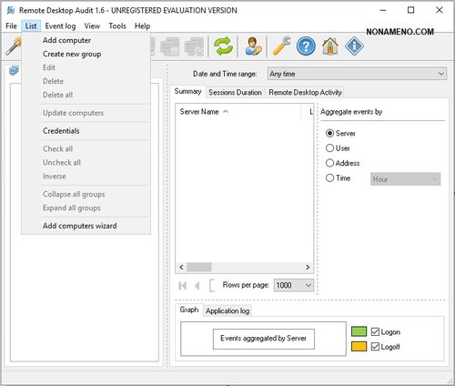Open the Tools menu
Screen dimensions: 455x386
pyautogui.click(x=117, y=25)
